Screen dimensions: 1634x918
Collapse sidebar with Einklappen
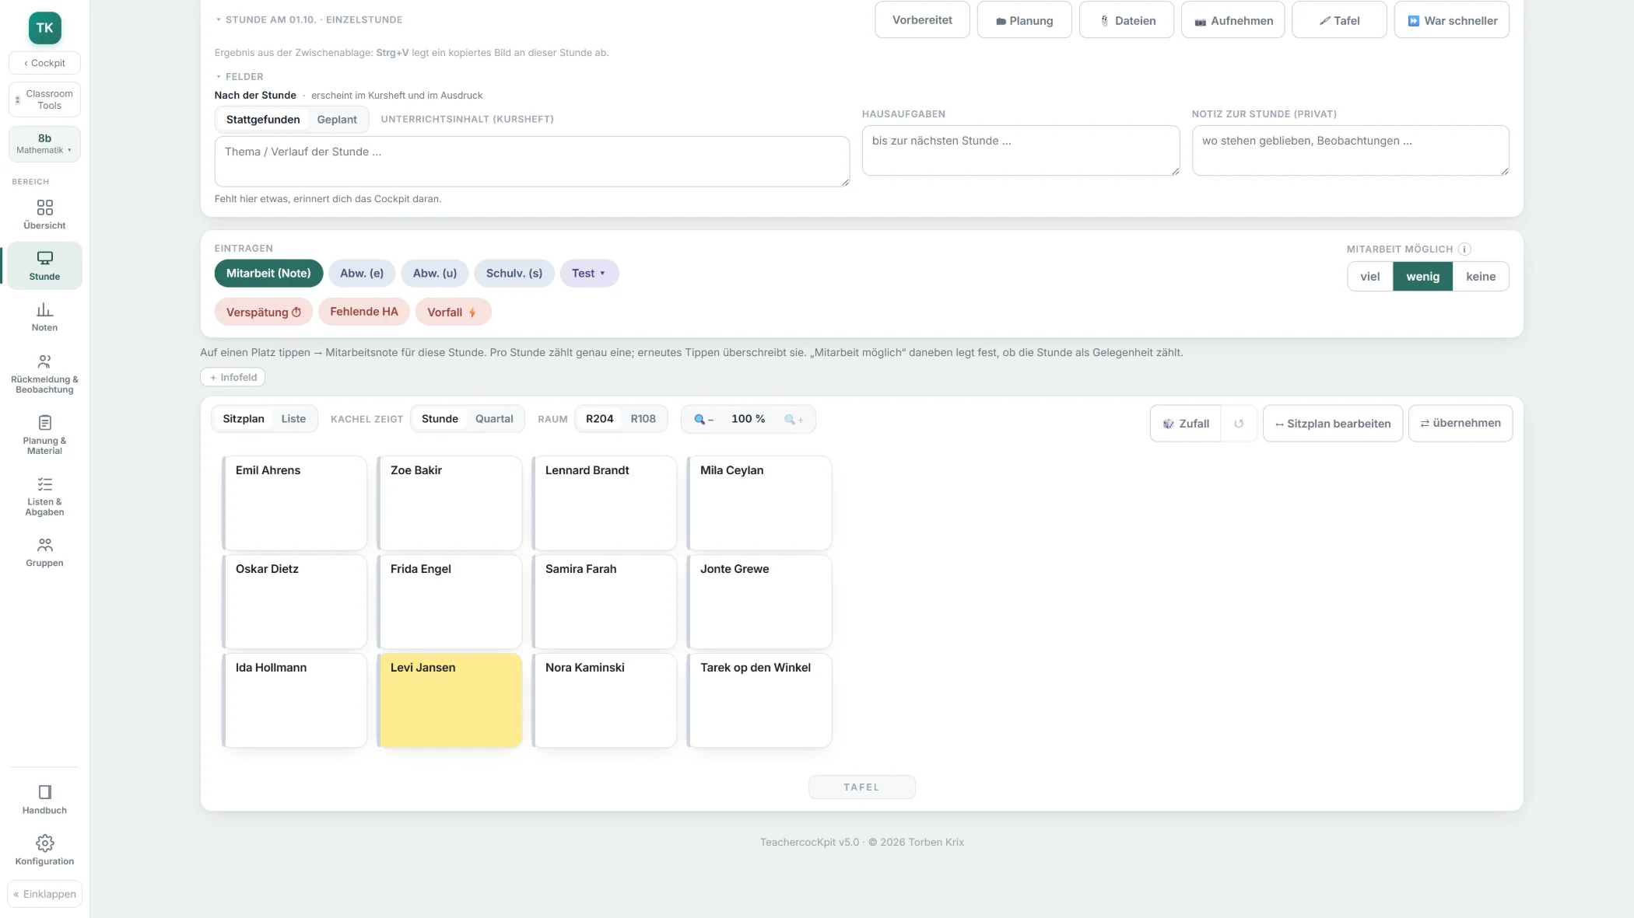pos(44,894)
